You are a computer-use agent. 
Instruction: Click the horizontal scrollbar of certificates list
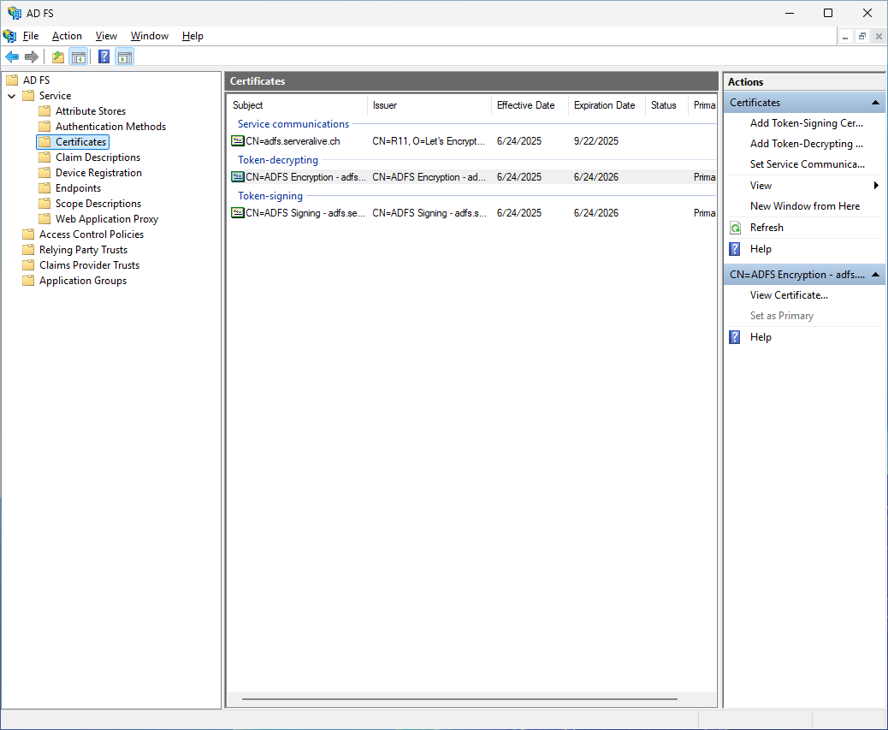pyautogui.click(x=459, y=699)
